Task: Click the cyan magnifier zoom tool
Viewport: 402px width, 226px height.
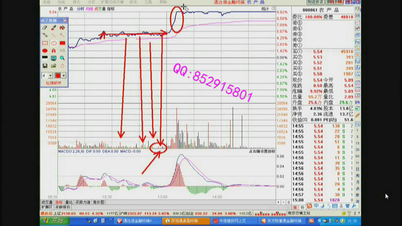Action: tap(62, 58)
